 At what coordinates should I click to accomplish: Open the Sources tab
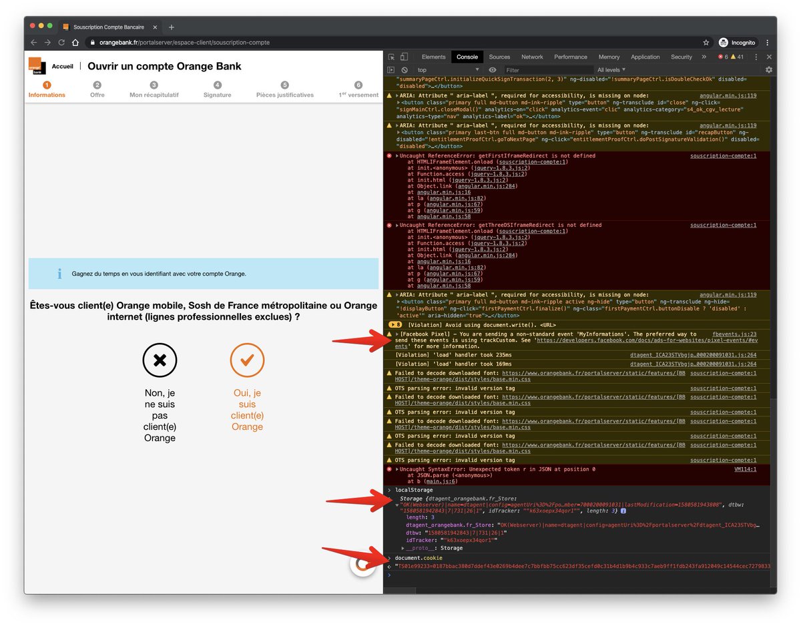click(499, 57)
